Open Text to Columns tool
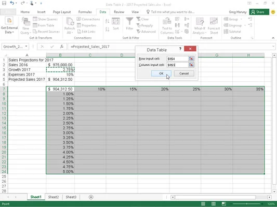Screen dimensions: 277x207 click(x=167, y=26)
